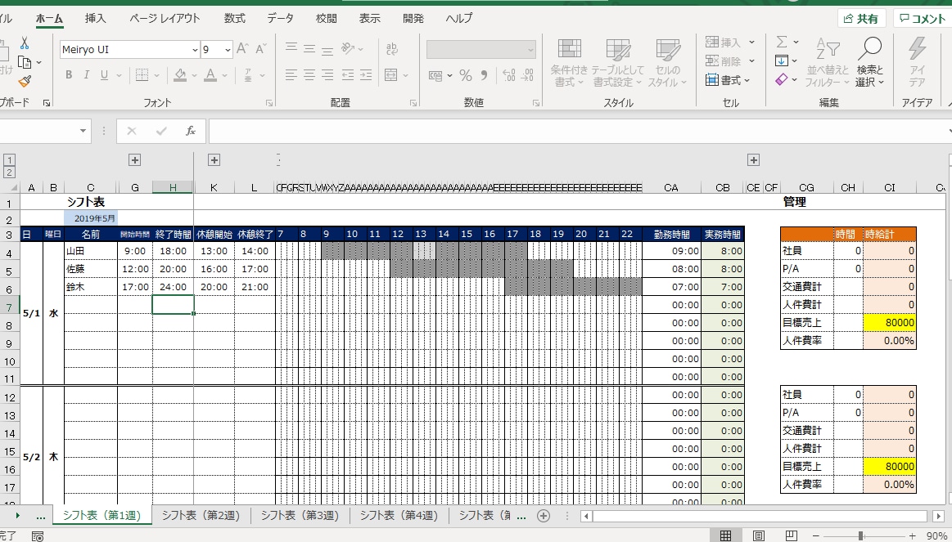Toggle Bold formatting

pyautogui.click(x=69, y=75)
